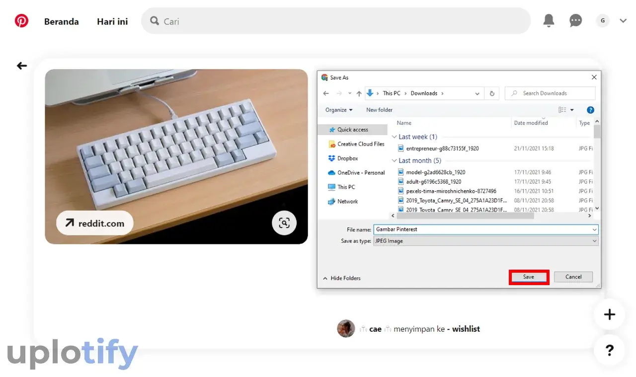636x377 pixels.
Task: Open the notifications bell icon
Action: 549,20
